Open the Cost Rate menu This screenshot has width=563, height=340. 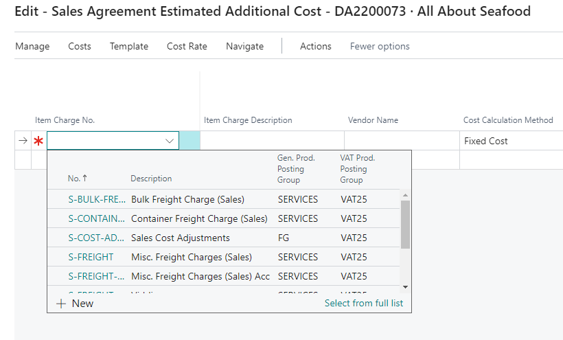pos(187,46)
